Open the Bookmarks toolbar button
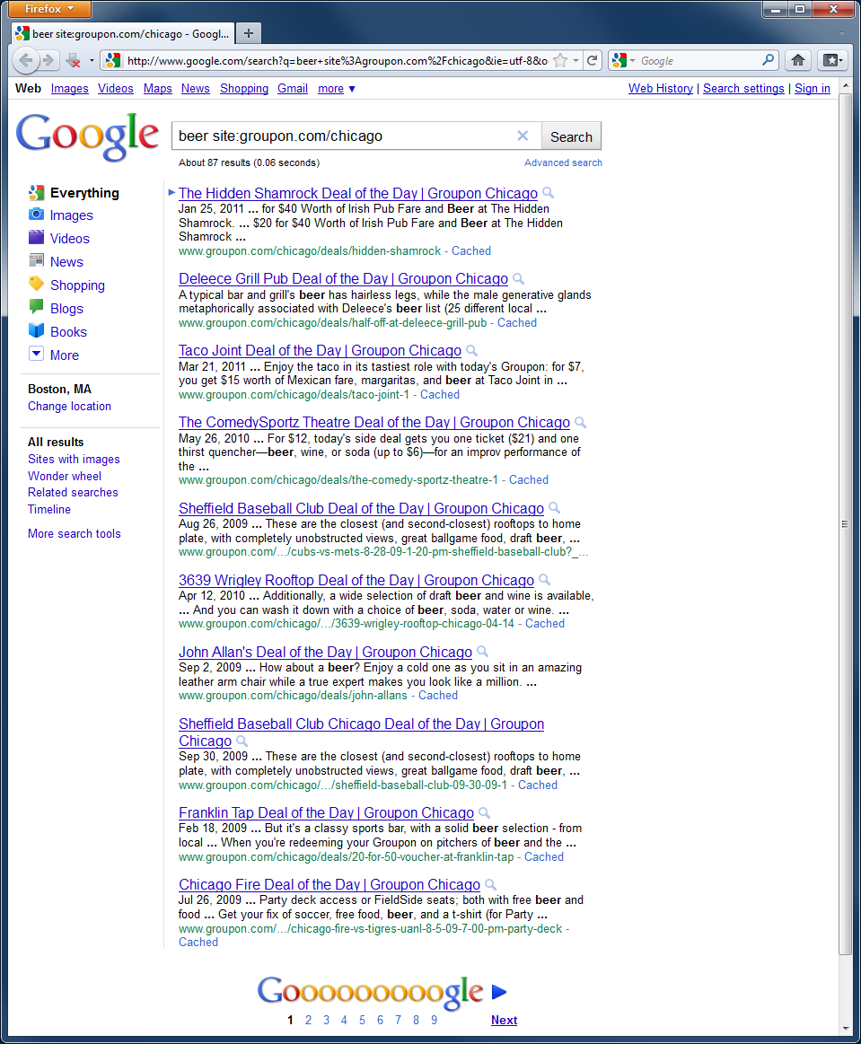This screenshot has width=861, height=1044. 831,60
